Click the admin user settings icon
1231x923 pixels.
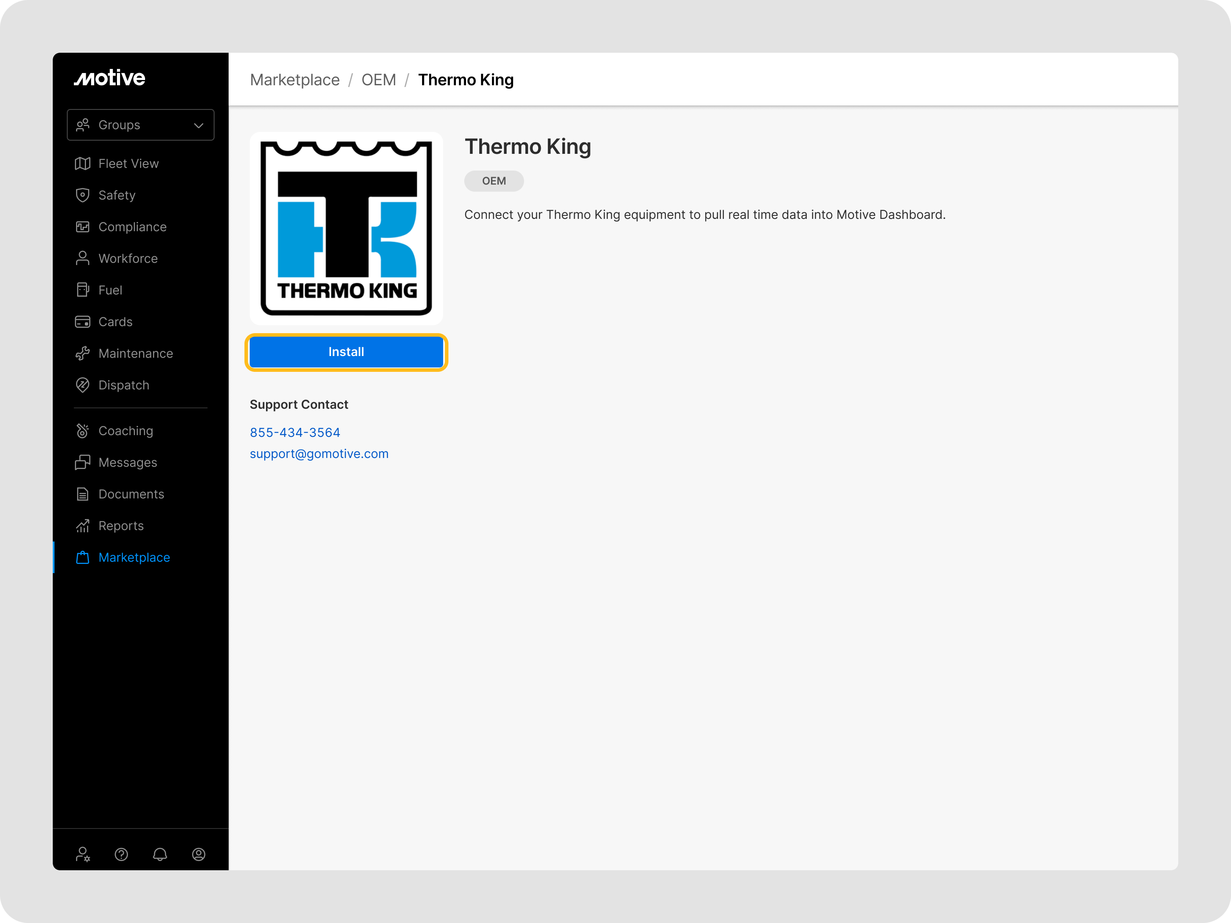pyautogui.click(x=82, y=854)
